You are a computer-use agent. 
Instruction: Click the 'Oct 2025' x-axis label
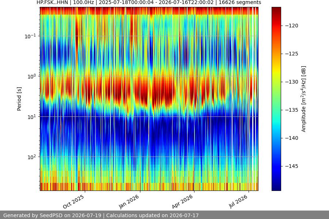click(73, 201)
